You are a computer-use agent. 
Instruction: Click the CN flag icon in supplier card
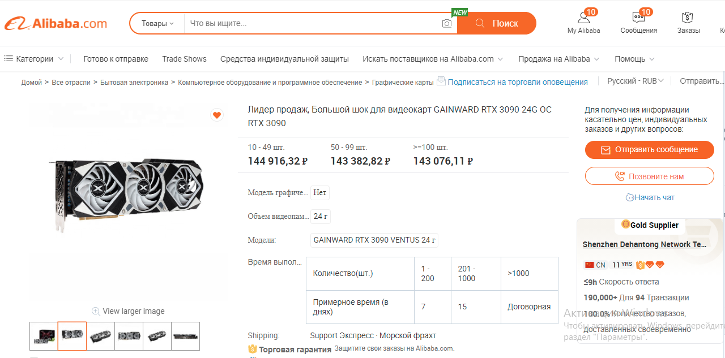pos(589,265)
